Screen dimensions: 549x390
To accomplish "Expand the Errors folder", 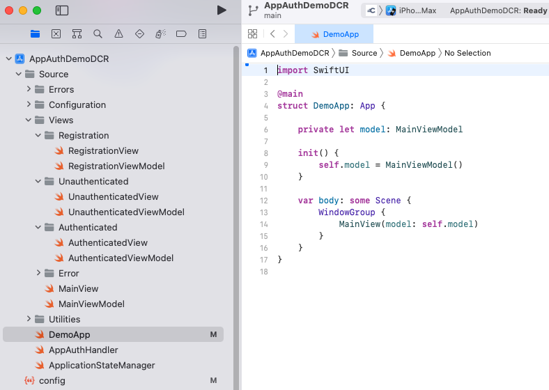I will tap(29, 89).
